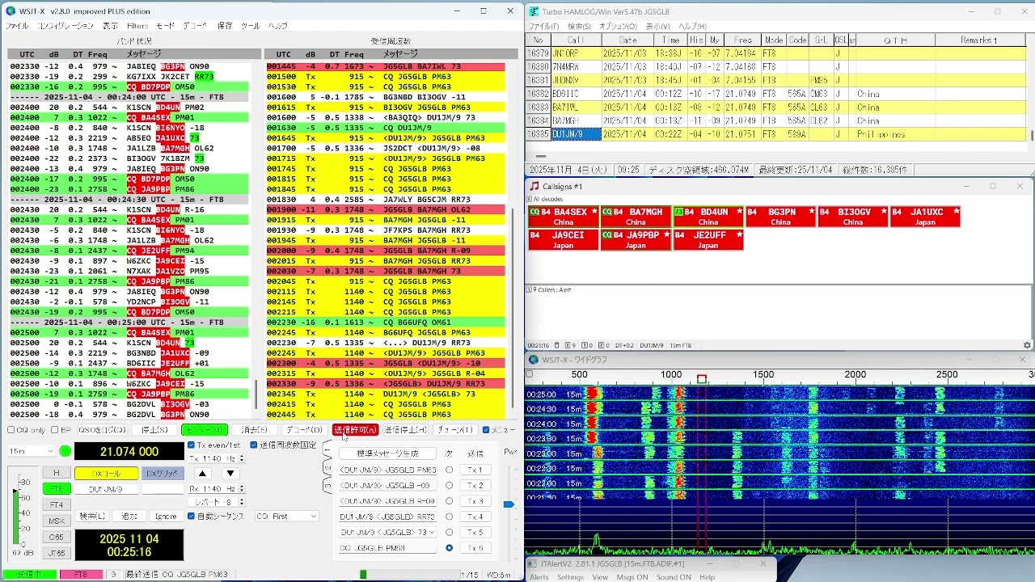
Task: Select the JE2UFF Japan callsign tile
Action: [708, 240]
